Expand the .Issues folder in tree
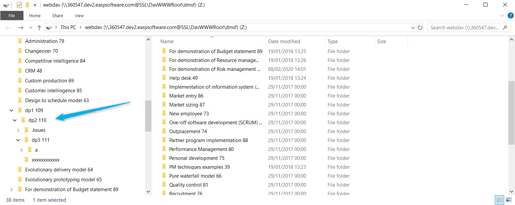Screen dimensions: 515x205 click(x=18, y=130)
